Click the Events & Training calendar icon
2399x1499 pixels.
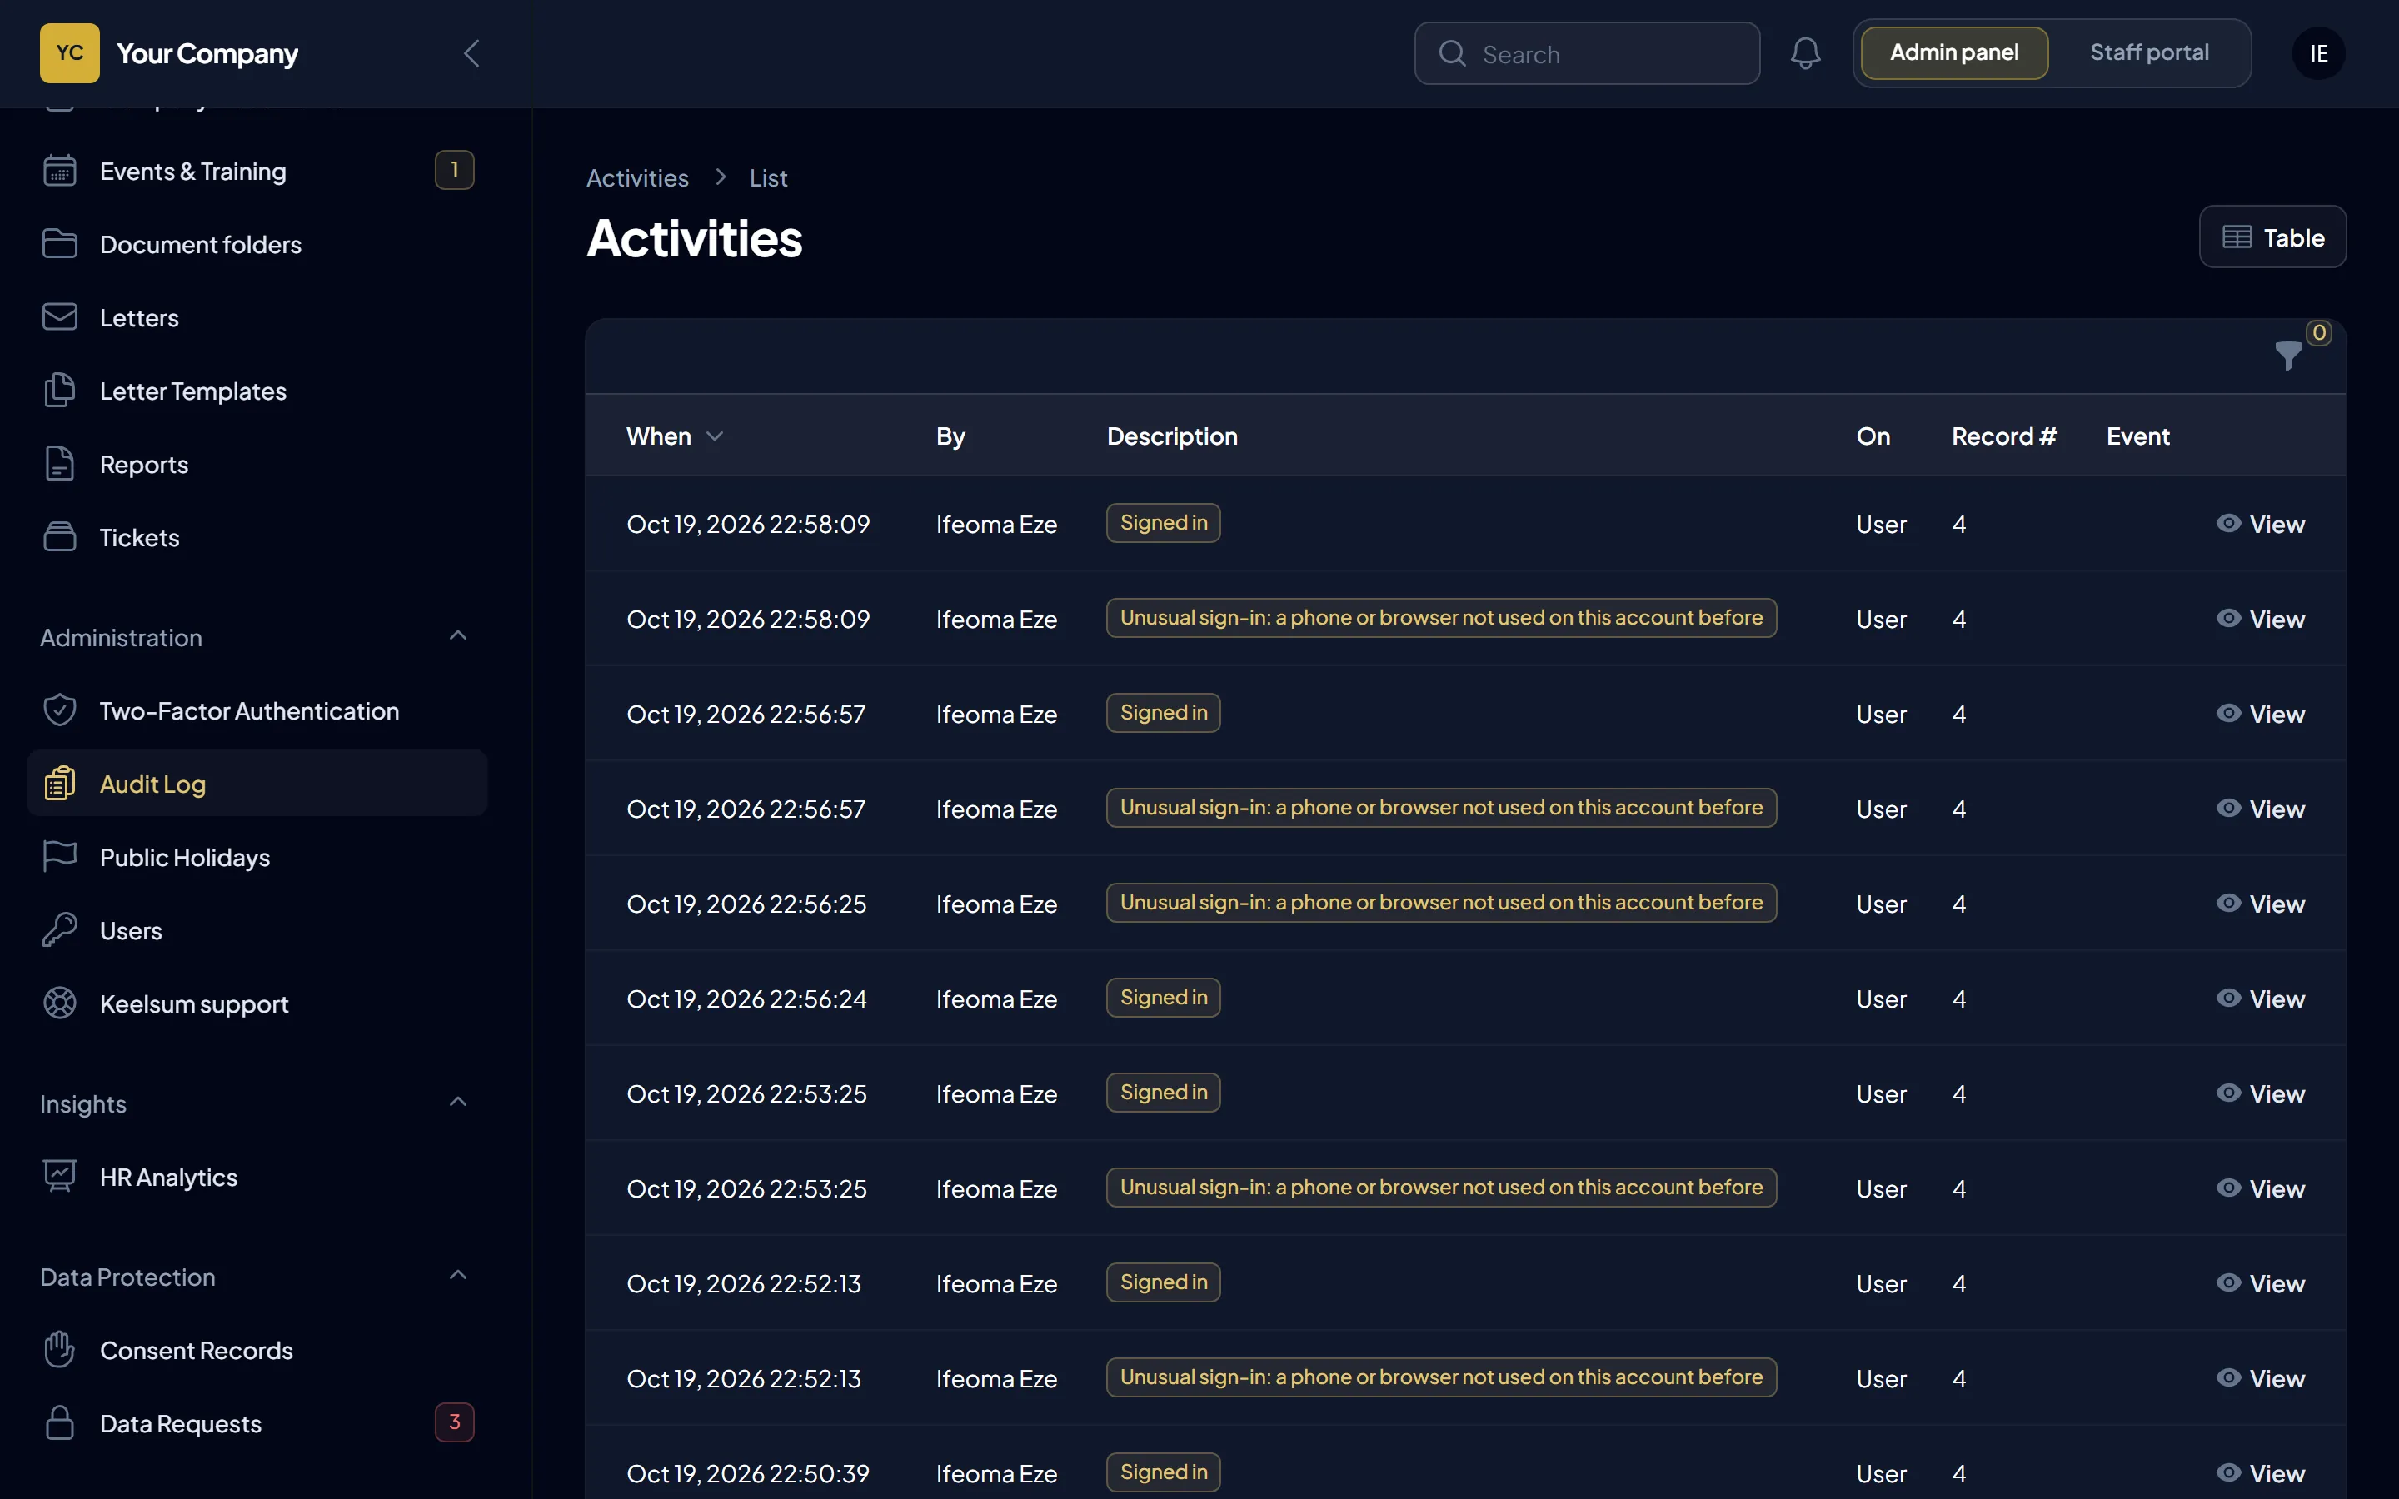click(59, 171)
